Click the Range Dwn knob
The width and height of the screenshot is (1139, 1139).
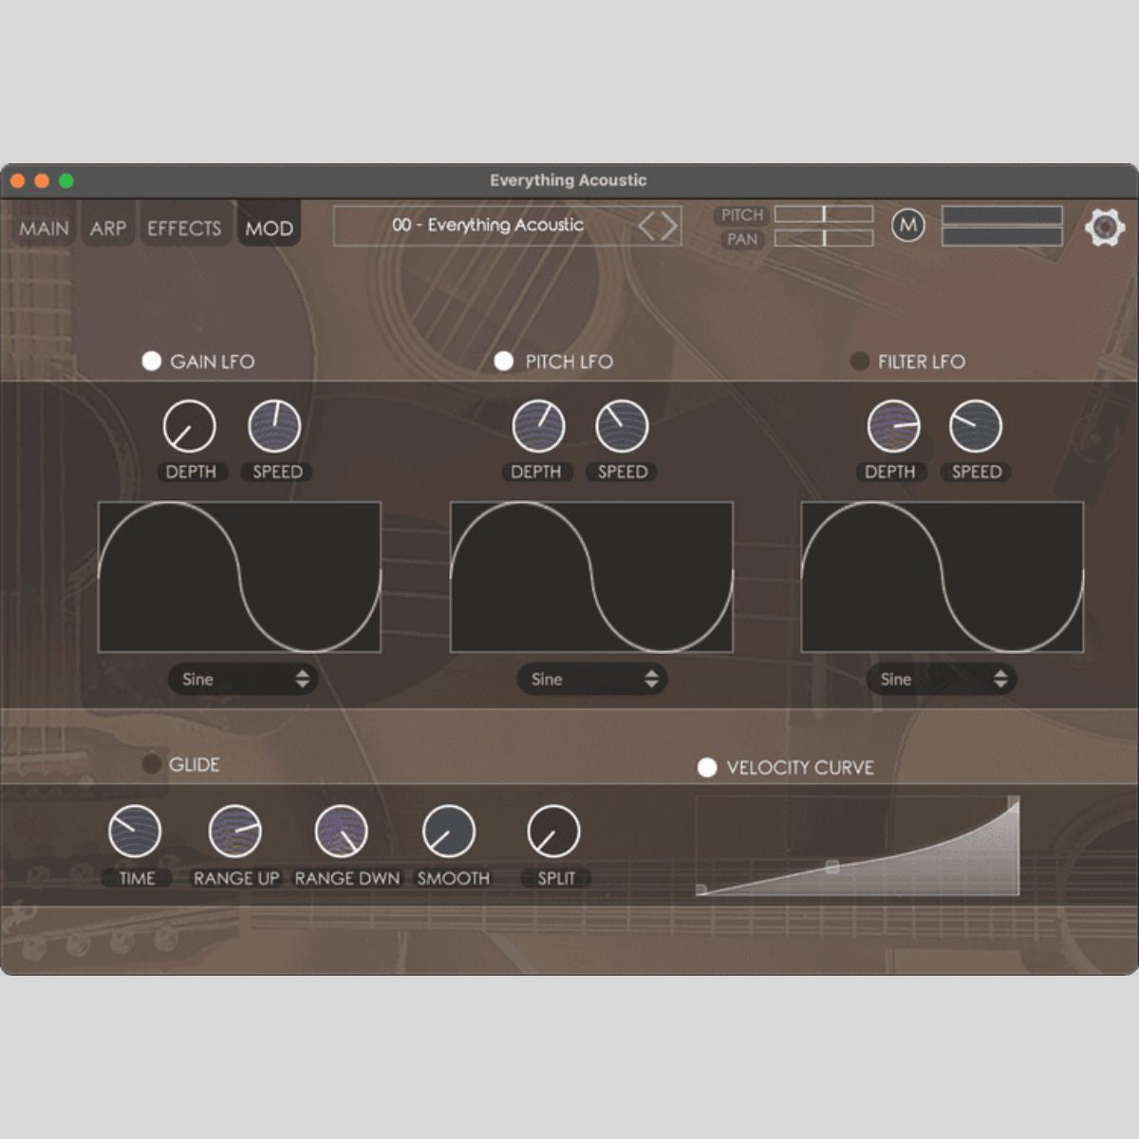(341, 831)
